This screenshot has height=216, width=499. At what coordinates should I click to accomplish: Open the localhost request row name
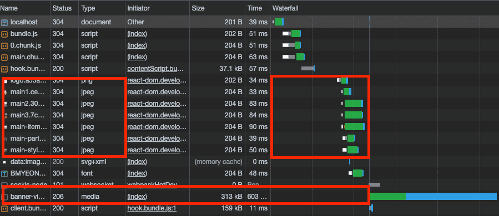pos(24,22)
